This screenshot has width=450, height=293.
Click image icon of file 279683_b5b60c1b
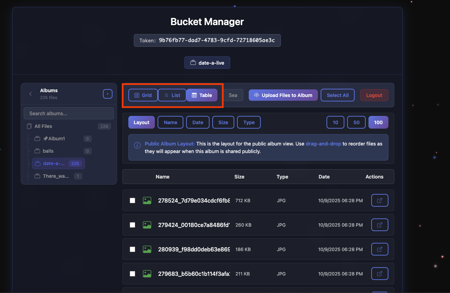coord(147,274)
